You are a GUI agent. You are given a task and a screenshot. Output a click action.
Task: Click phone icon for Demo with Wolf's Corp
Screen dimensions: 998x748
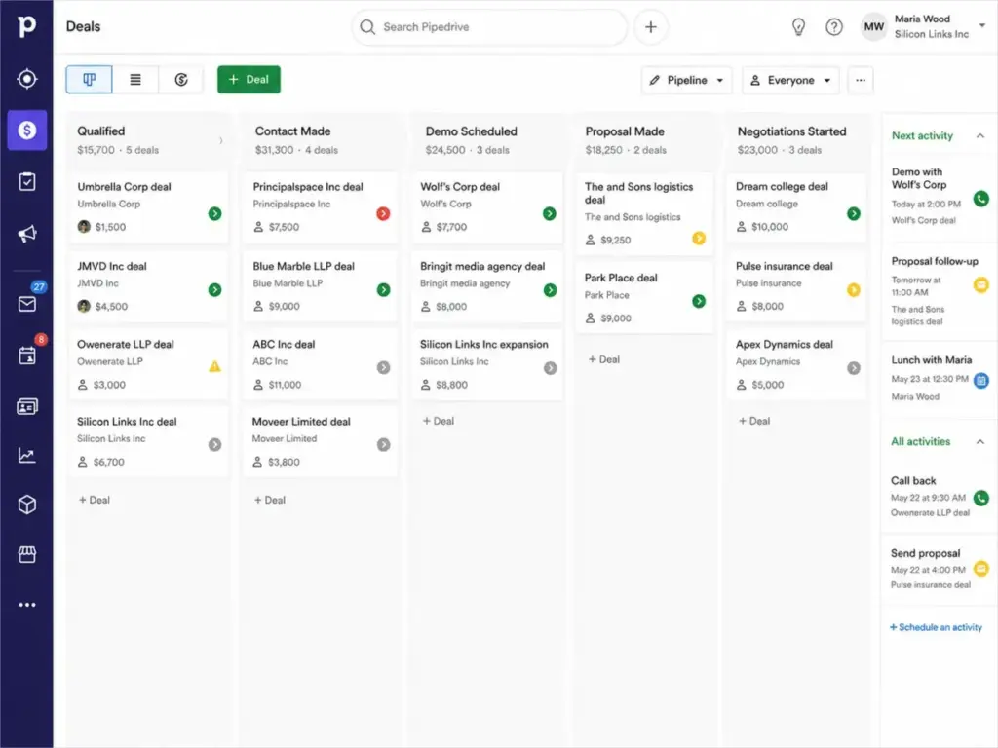click(981, 199)
